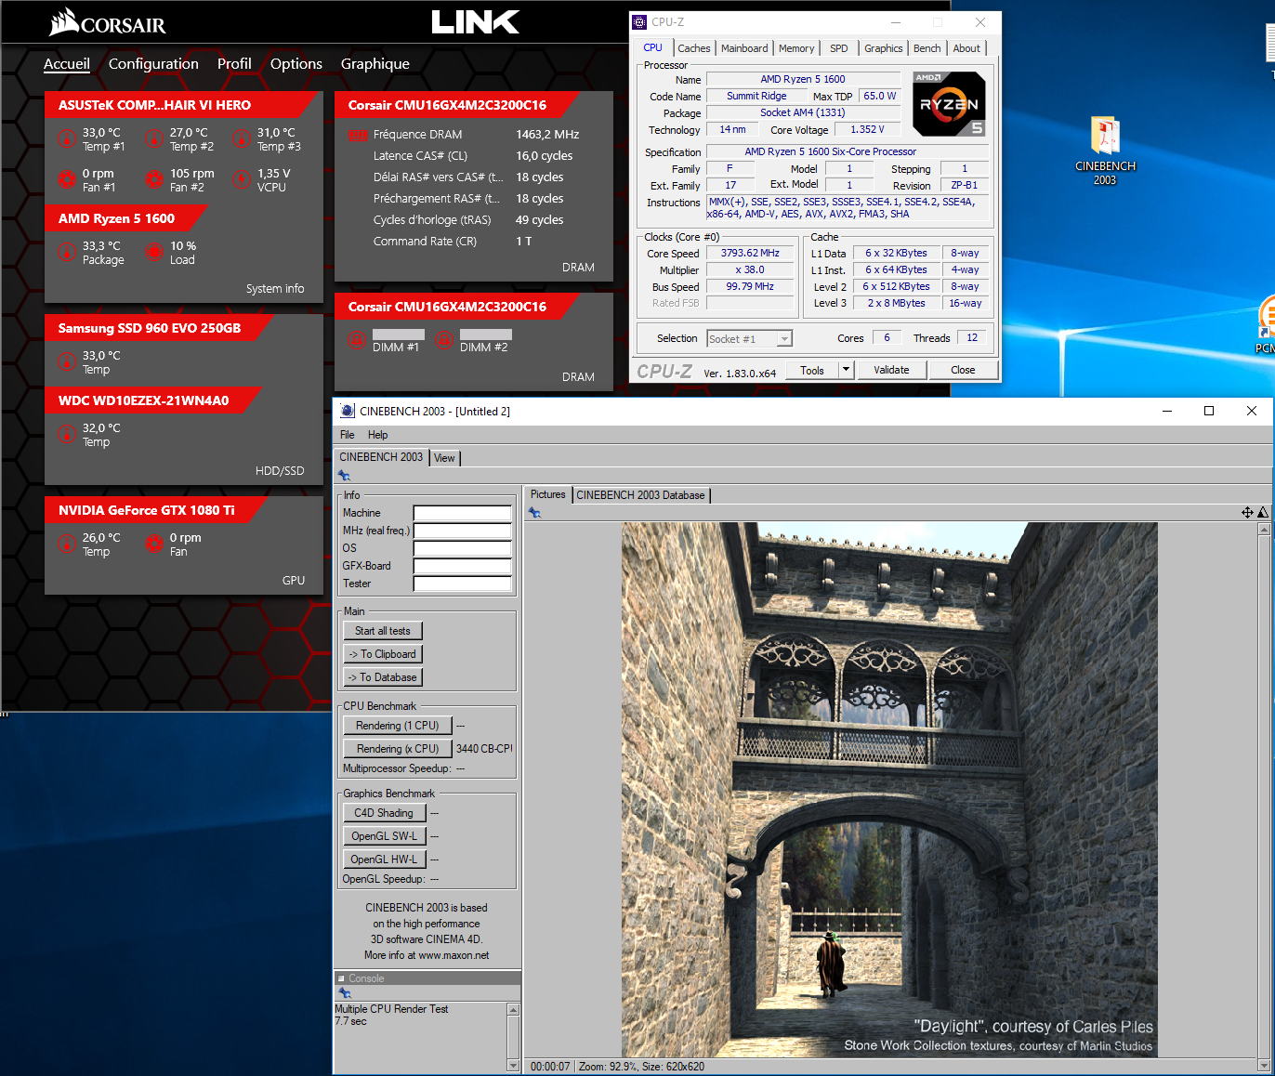Run the OpenGL HW-L test
This screenshot has width=1275, height=1076.
pos(384,859)
